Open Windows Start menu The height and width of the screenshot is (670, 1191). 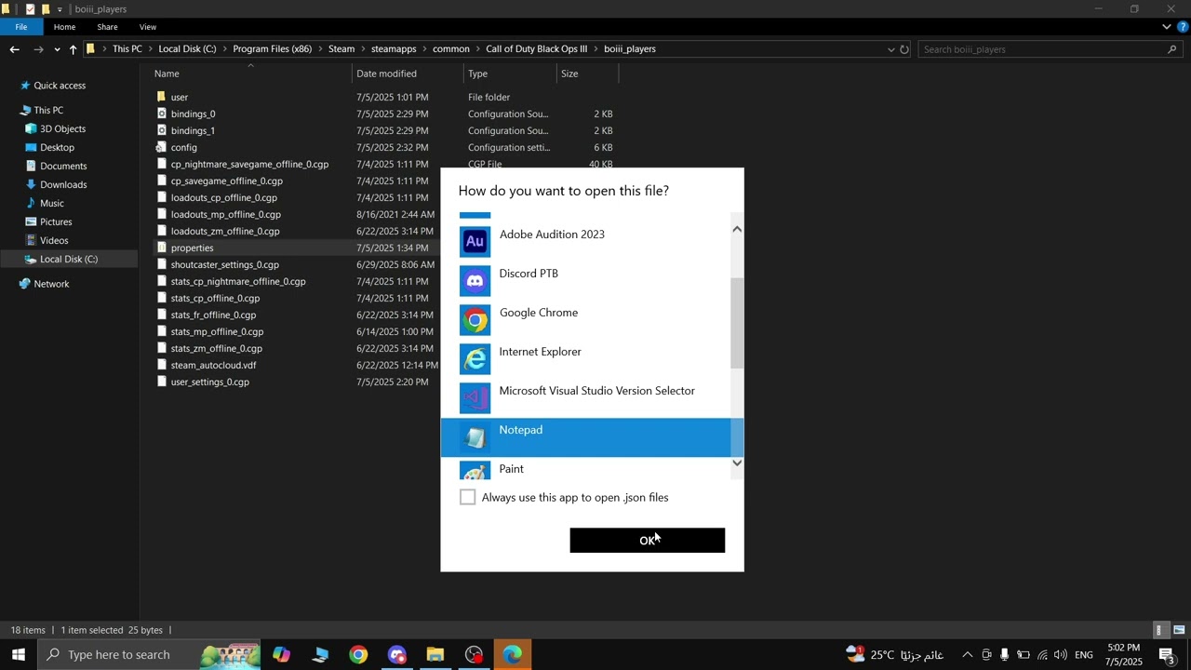click(18, 654)
